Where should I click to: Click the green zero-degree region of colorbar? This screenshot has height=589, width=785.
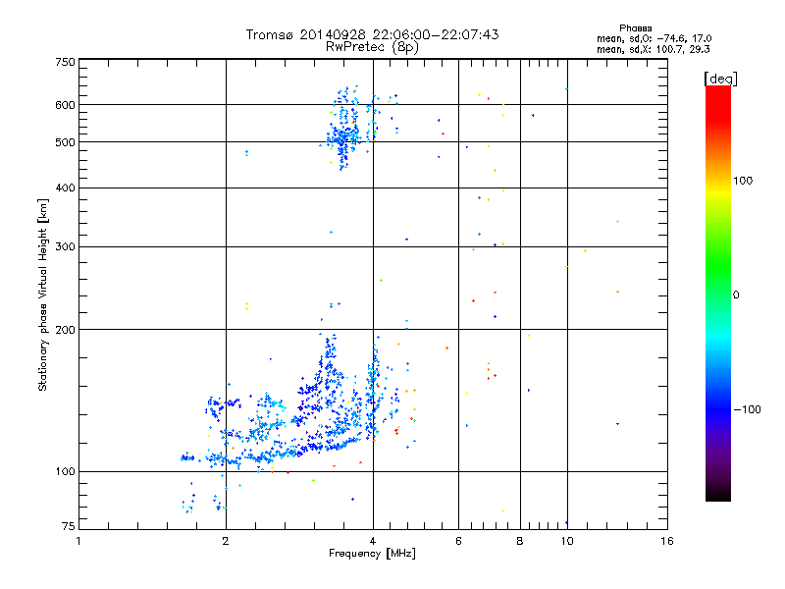tap(718, 294)
